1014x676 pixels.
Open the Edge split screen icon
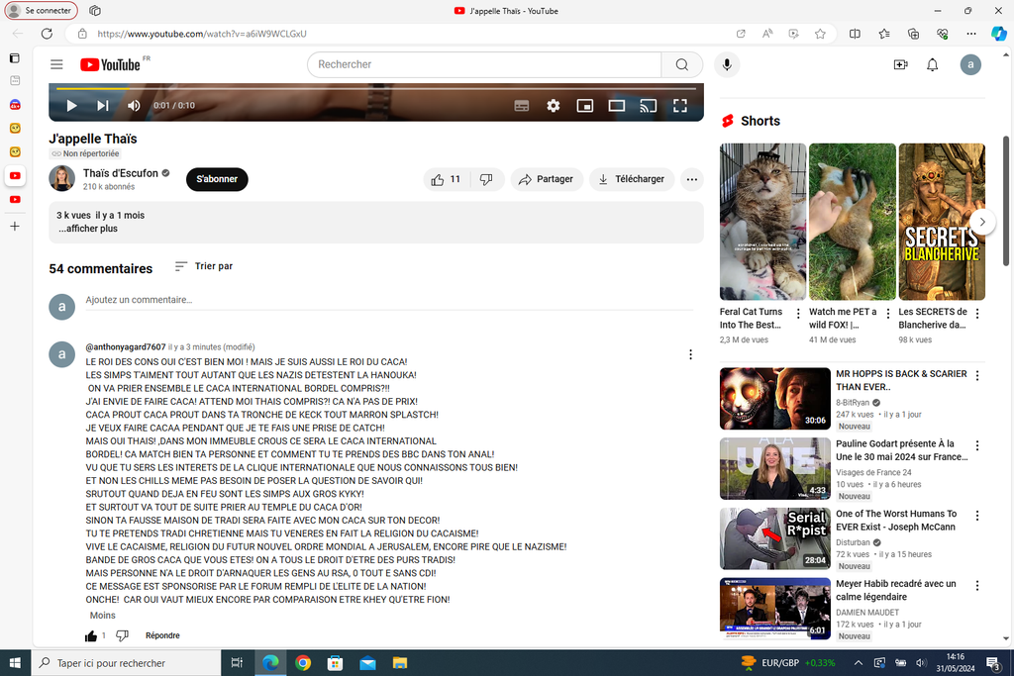coord(855,34)
